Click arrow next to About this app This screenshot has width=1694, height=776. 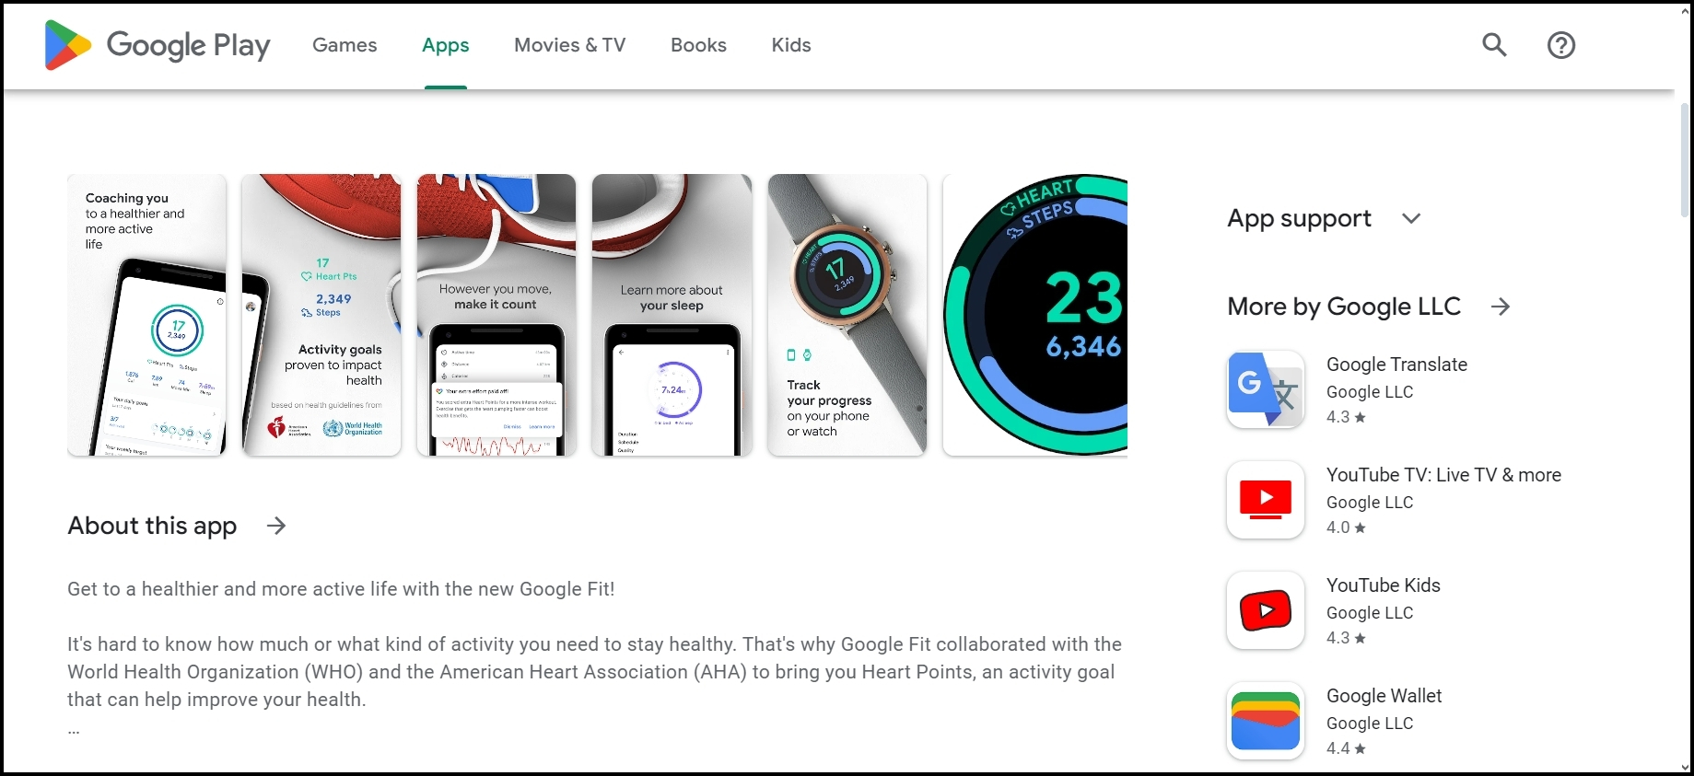pyautogui.click(x=276, y=526)
